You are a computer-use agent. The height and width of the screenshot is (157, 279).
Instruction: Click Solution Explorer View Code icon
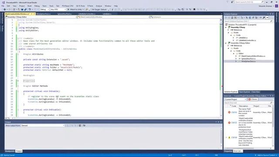coord(261,17)
